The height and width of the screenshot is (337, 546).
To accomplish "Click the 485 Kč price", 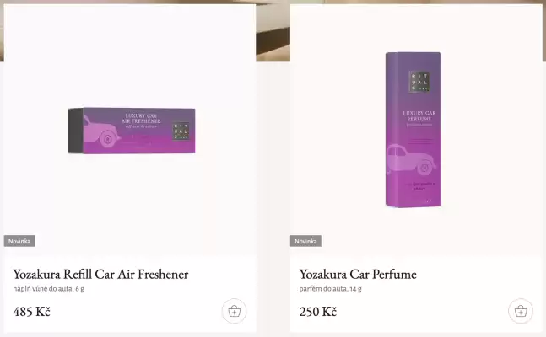I will pyautogui.click(x=32, y=312).
